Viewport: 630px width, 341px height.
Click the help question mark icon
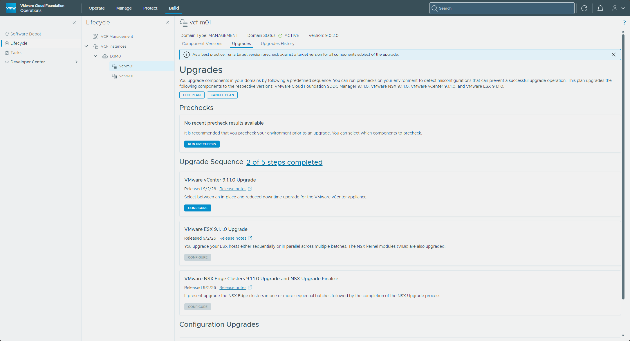tap(624, 23)
